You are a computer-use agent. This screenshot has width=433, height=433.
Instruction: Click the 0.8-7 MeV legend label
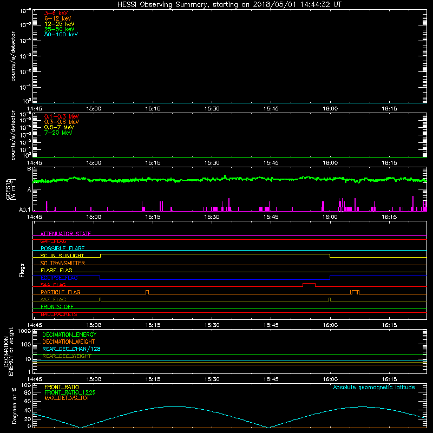point(60,127)
